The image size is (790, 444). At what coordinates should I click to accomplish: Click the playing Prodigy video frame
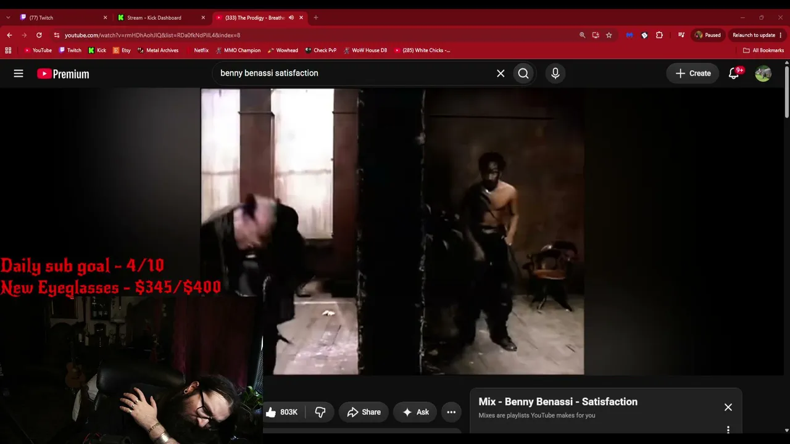(x=393, y=231)
